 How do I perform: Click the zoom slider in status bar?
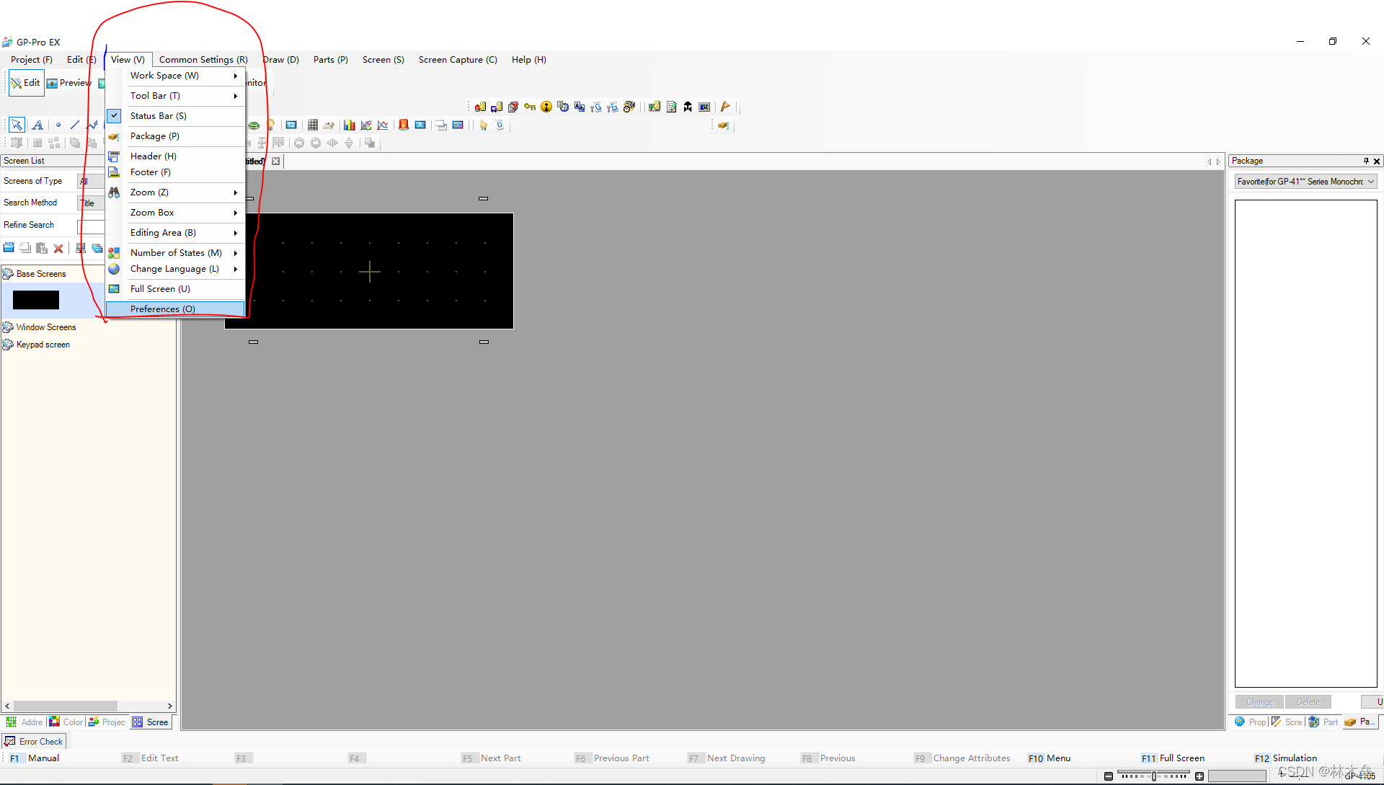click(x=1153, y=776)
